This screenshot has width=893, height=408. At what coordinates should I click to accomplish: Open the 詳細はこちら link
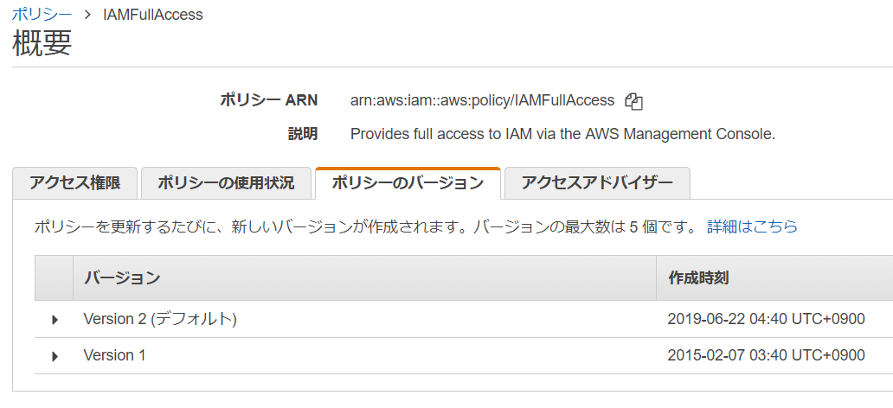(752, 226)
